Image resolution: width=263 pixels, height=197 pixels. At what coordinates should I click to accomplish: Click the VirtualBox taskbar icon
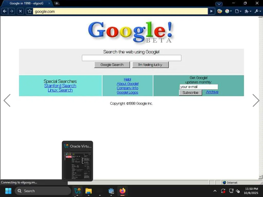[77, 191]
